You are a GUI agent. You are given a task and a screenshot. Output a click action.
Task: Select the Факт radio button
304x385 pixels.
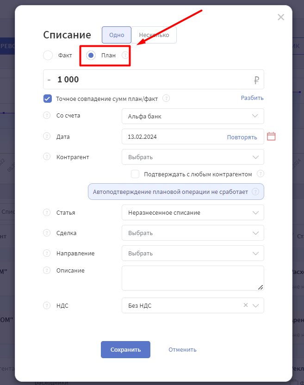point(48,55)
